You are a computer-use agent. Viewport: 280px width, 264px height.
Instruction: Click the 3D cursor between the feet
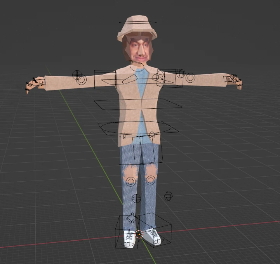point(139,234)
